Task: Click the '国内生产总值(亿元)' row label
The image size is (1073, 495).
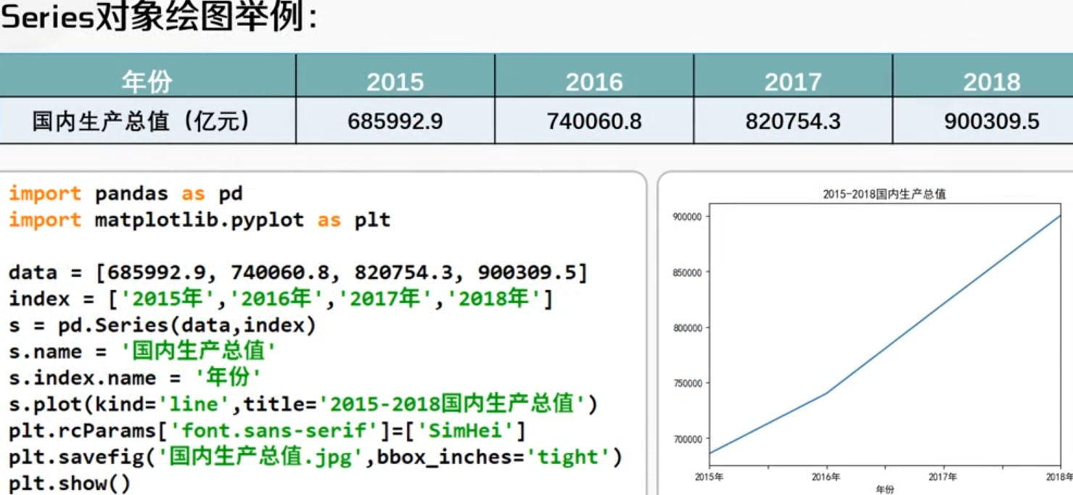Action: point(141,121)
